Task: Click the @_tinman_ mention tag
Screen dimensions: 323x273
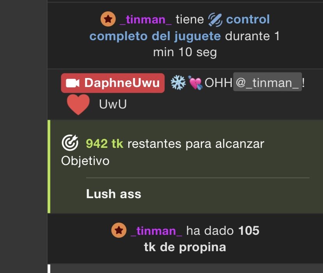Action: coord(267,82)
